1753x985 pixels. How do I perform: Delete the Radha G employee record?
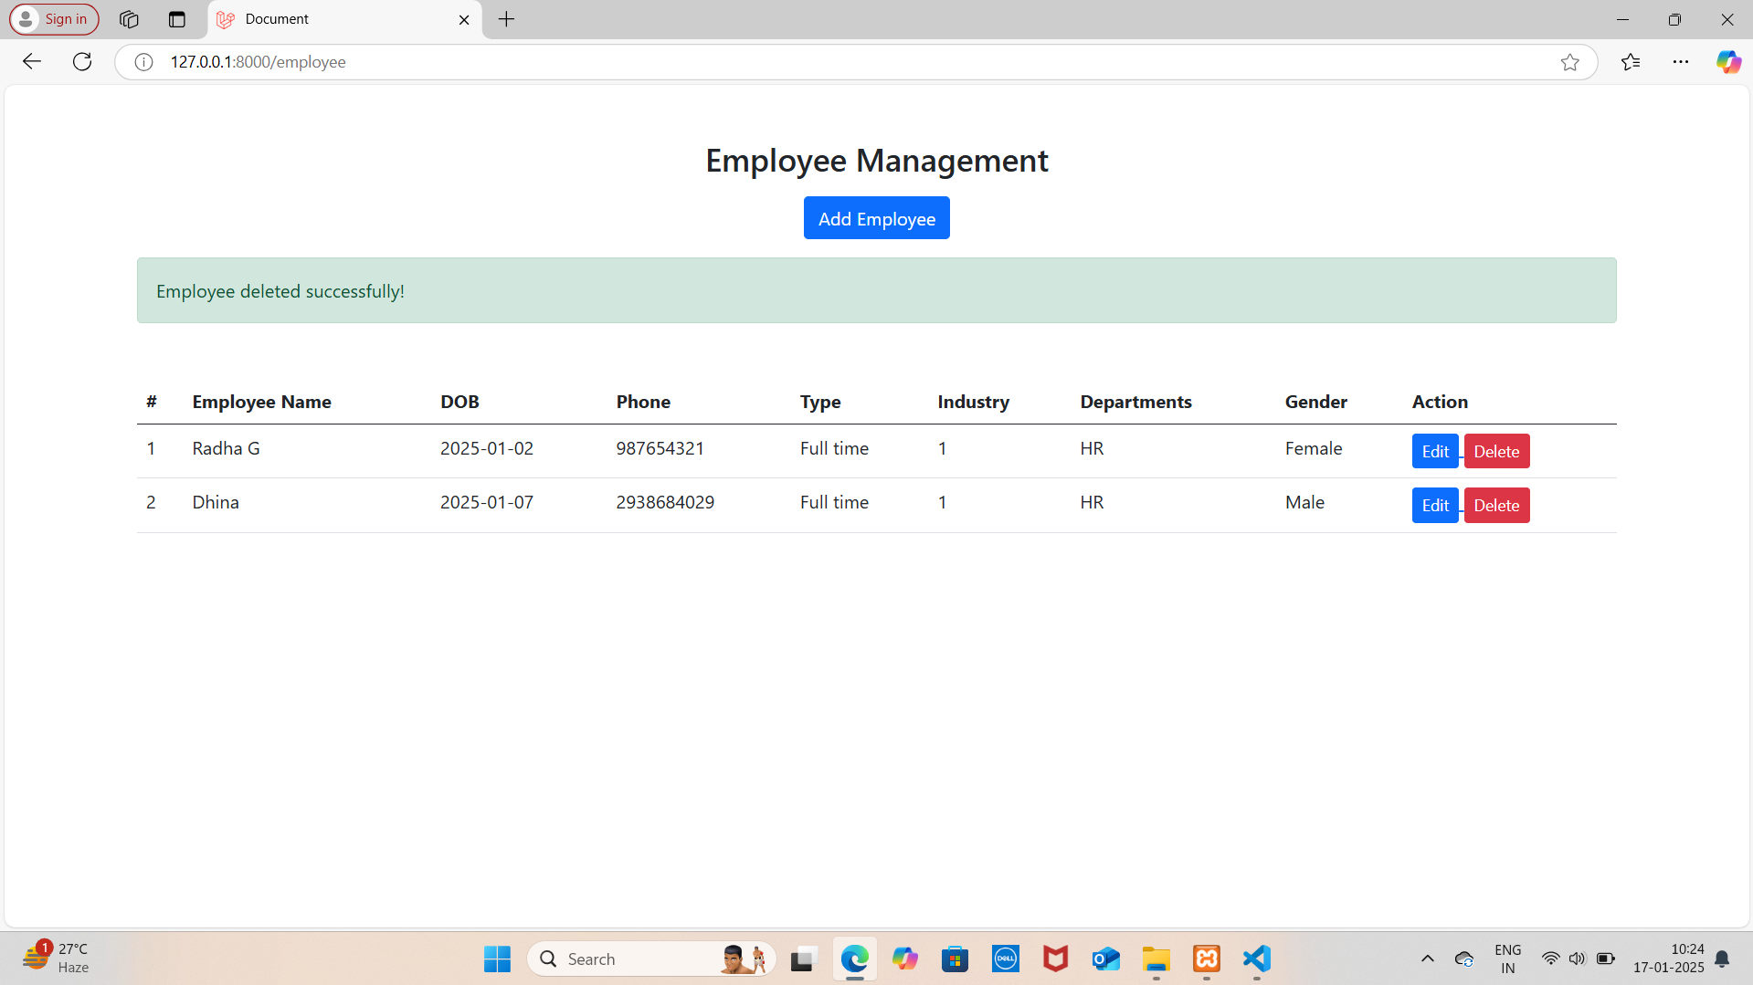1495,451
